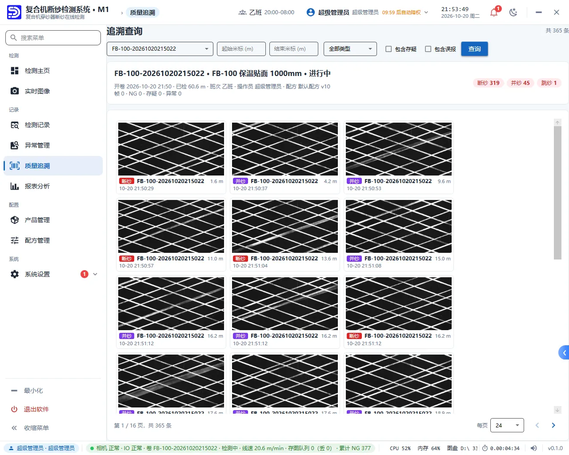Click the 跳纱 1 tag
The height and width of the screenshot is (455, 569).
pyautogui.click(x=549, y=83)
